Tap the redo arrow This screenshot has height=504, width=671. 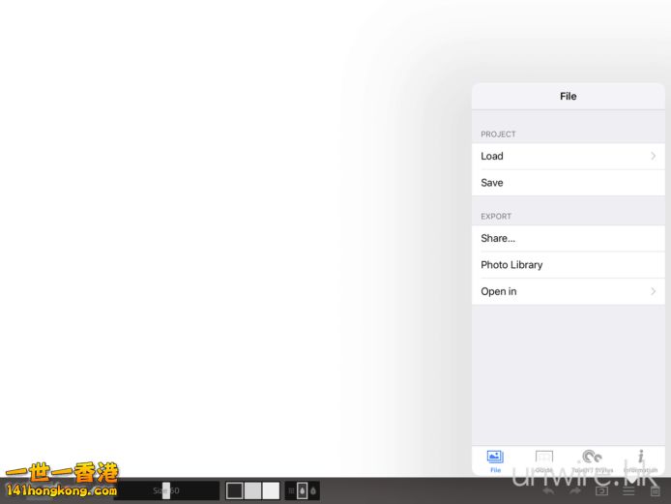pyautogui.click(x=575, y=490)
